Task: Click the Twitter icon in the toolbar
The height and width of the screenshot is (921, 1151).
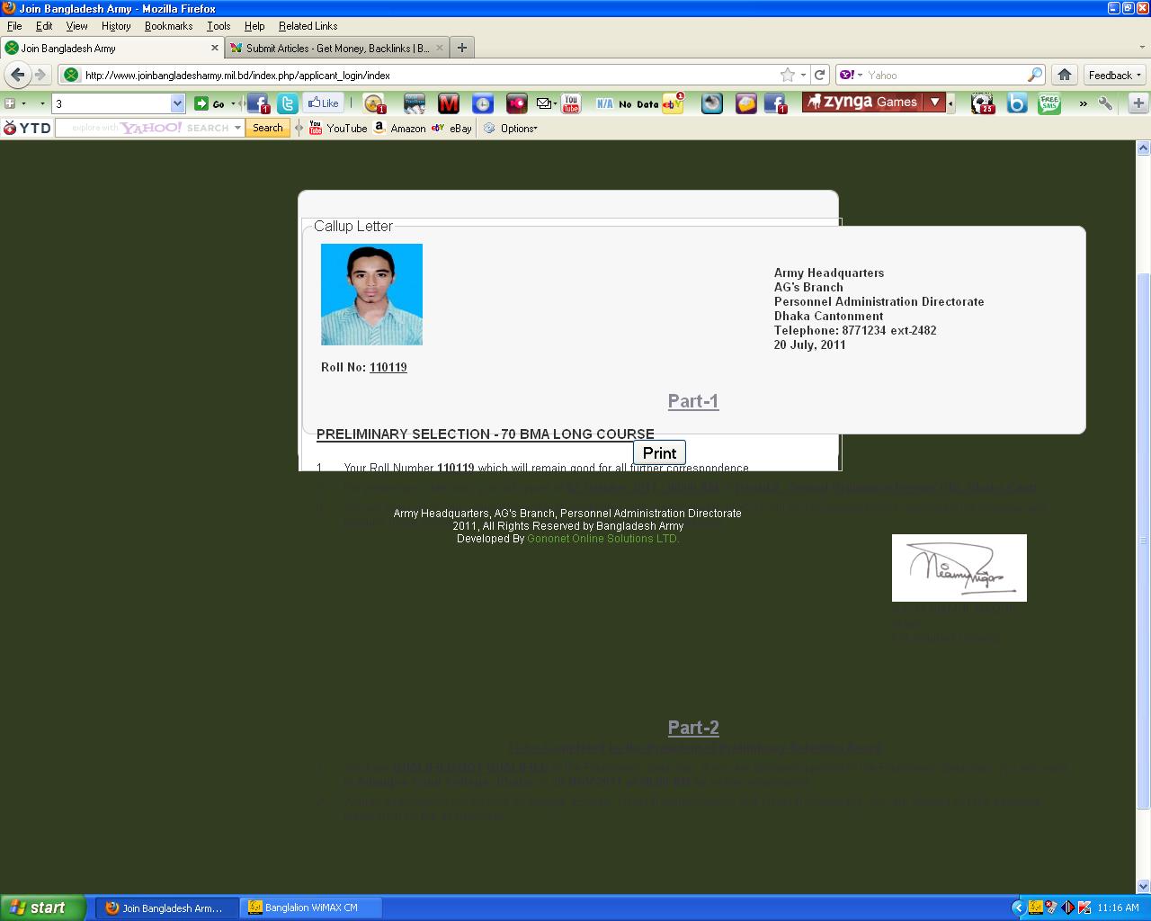Action: pyautogui.click(x=288, y=103)
